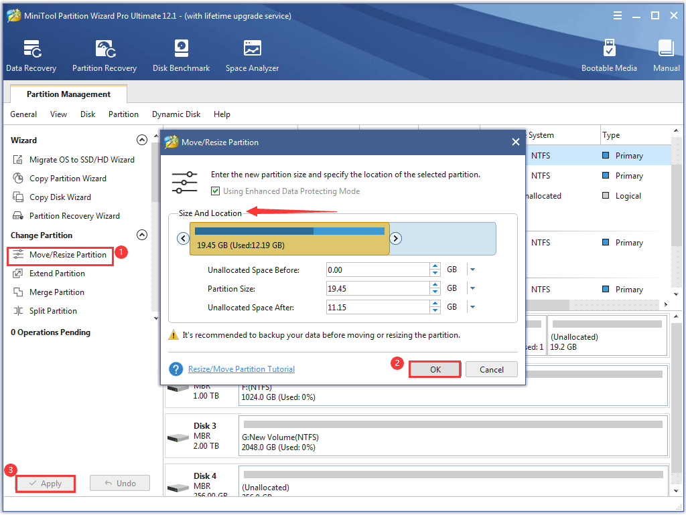
Task: Open unit dropdown for Unallocated Space Before
Action: click(x=472, y=270)
